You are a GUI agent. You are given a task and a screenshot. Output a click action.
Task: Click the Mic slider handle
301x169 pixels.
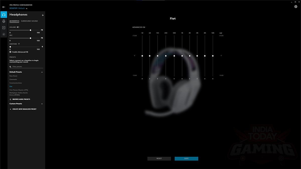(x=30, y=38)
